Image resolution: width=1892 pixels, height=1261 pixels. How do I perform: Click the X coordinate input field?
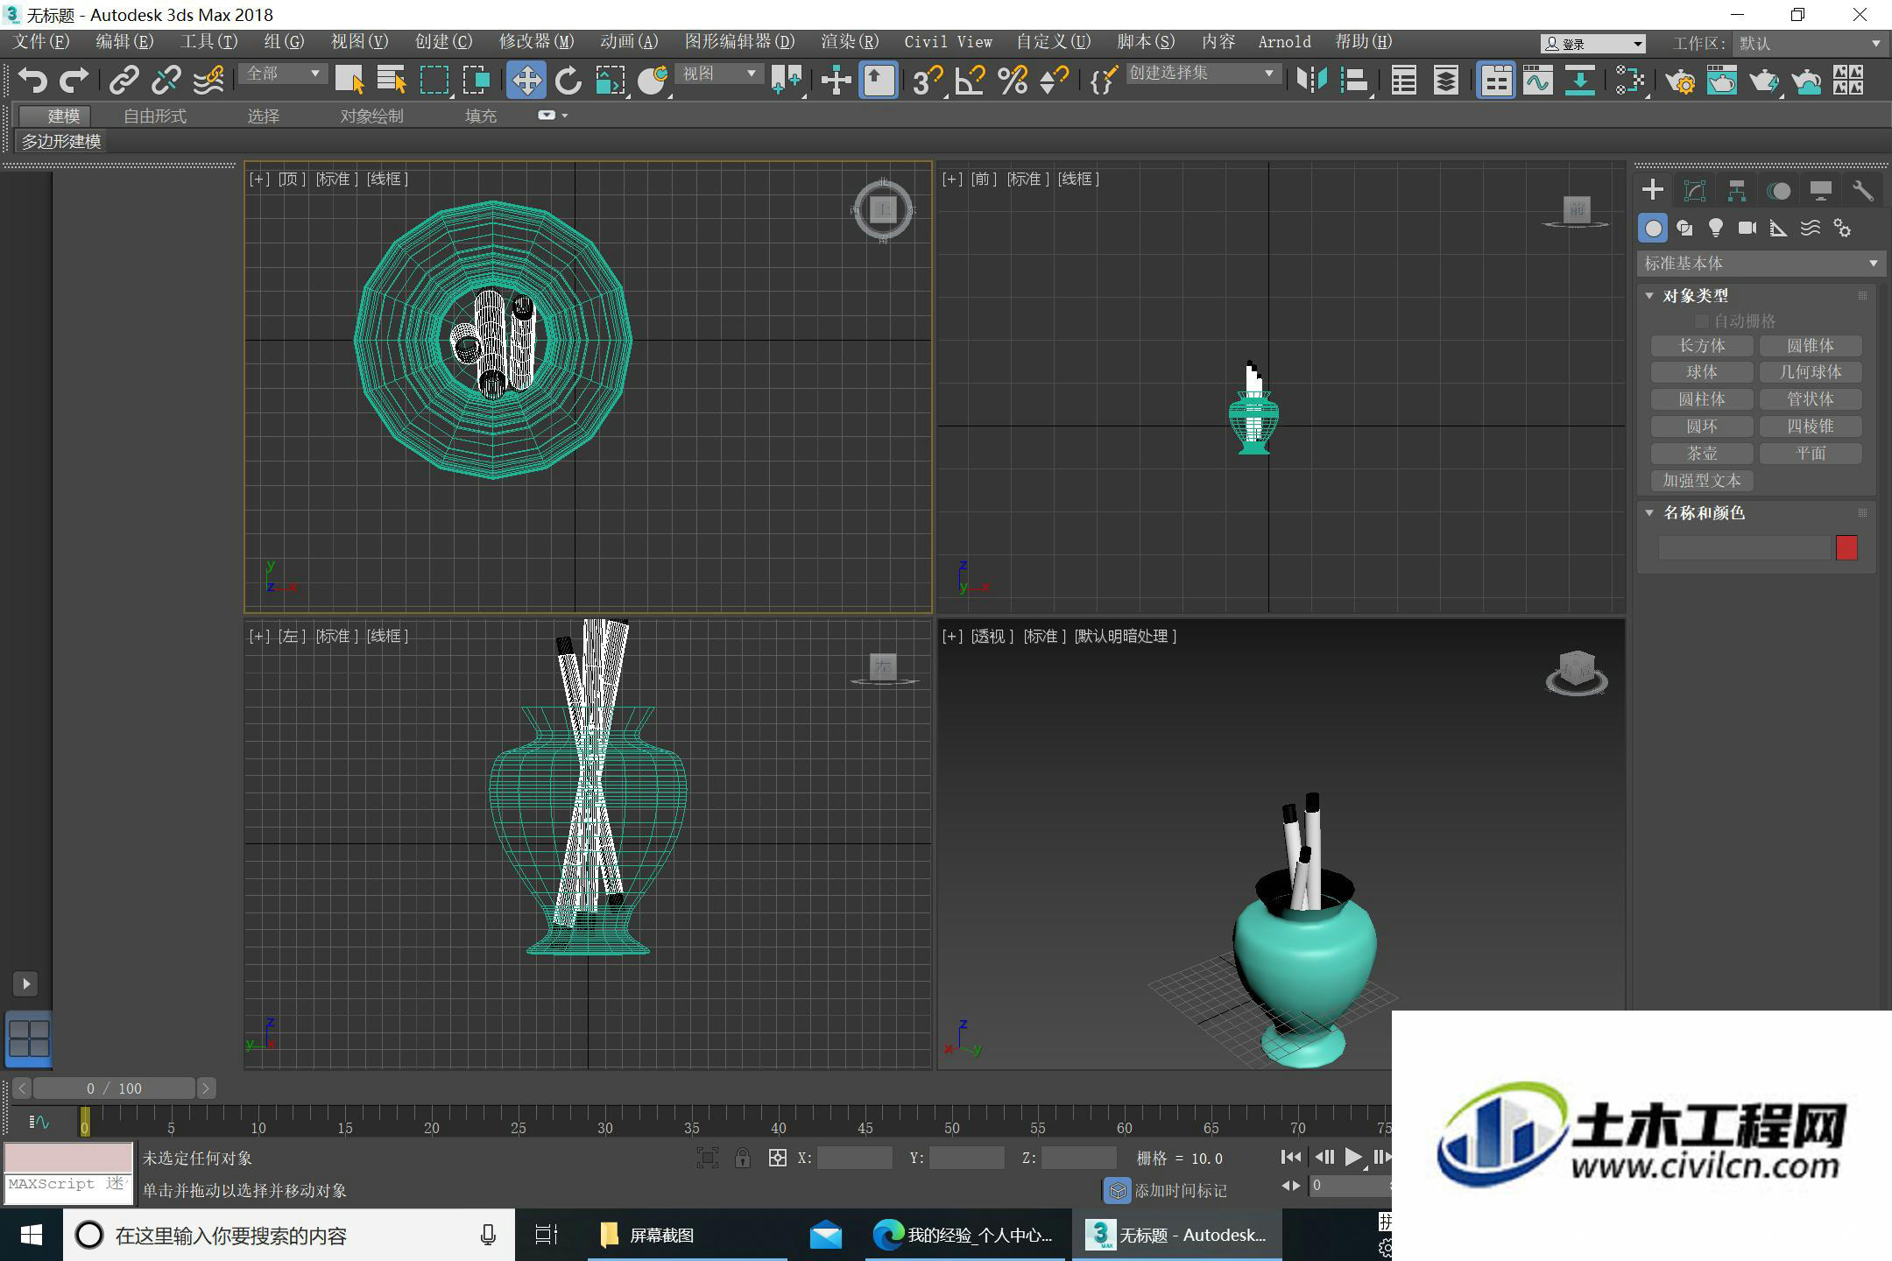click(854, 1158)
